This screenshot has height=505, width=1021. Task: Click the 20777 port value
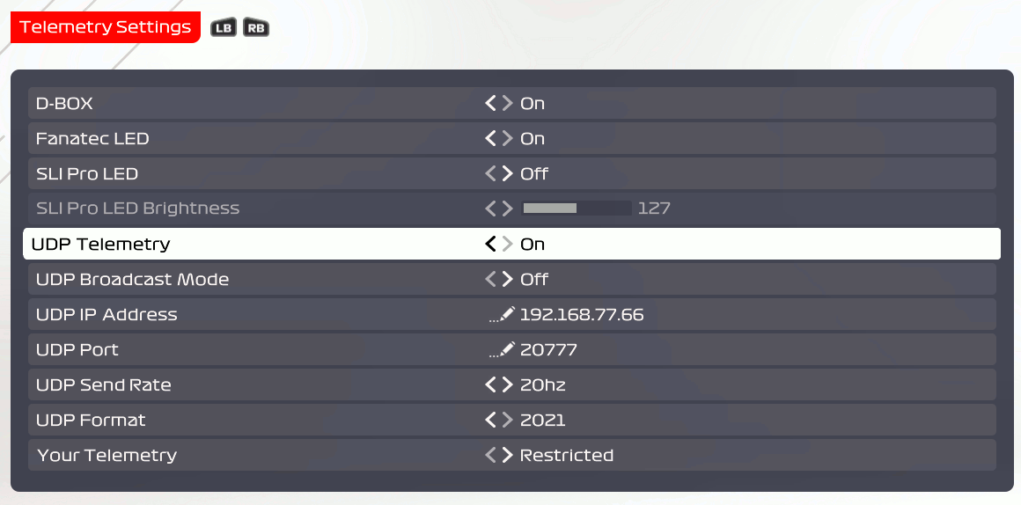click(x=548, y=350)
